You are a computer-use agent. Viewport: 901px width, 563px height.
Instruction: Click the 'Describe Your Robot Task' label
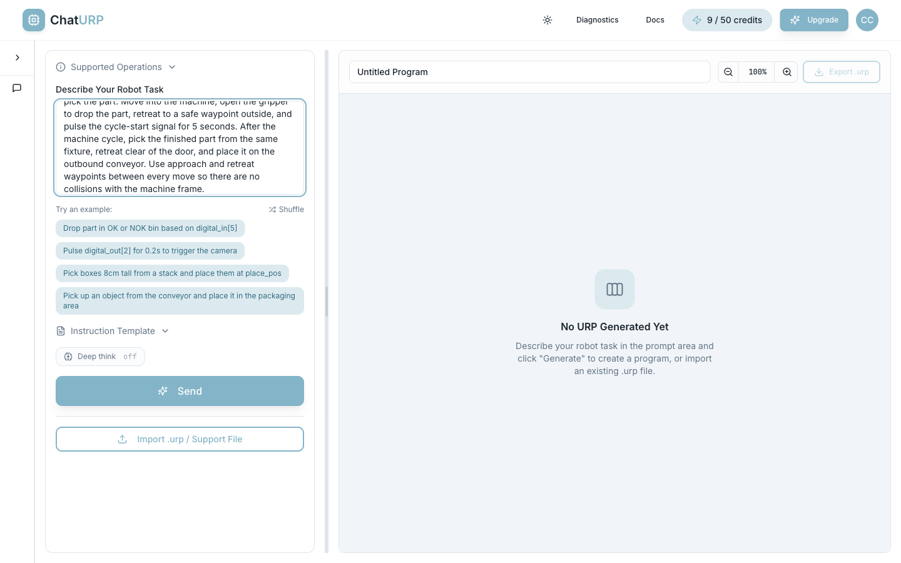(x=109, y=89)
